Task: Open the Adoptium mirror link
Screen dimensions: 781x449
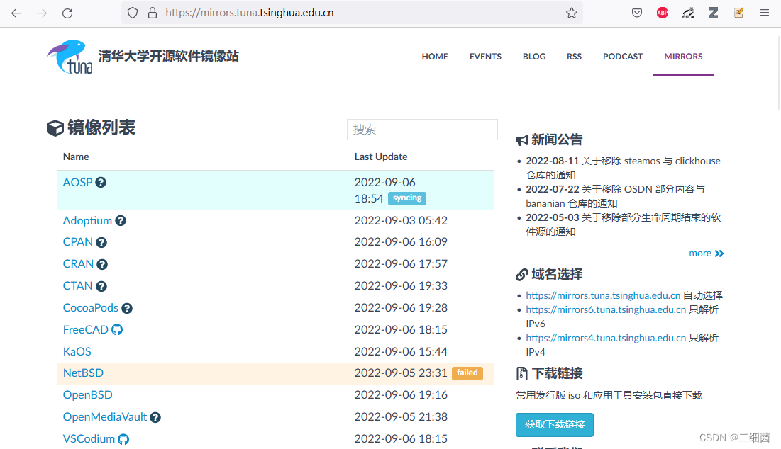Action: (87, 221)
